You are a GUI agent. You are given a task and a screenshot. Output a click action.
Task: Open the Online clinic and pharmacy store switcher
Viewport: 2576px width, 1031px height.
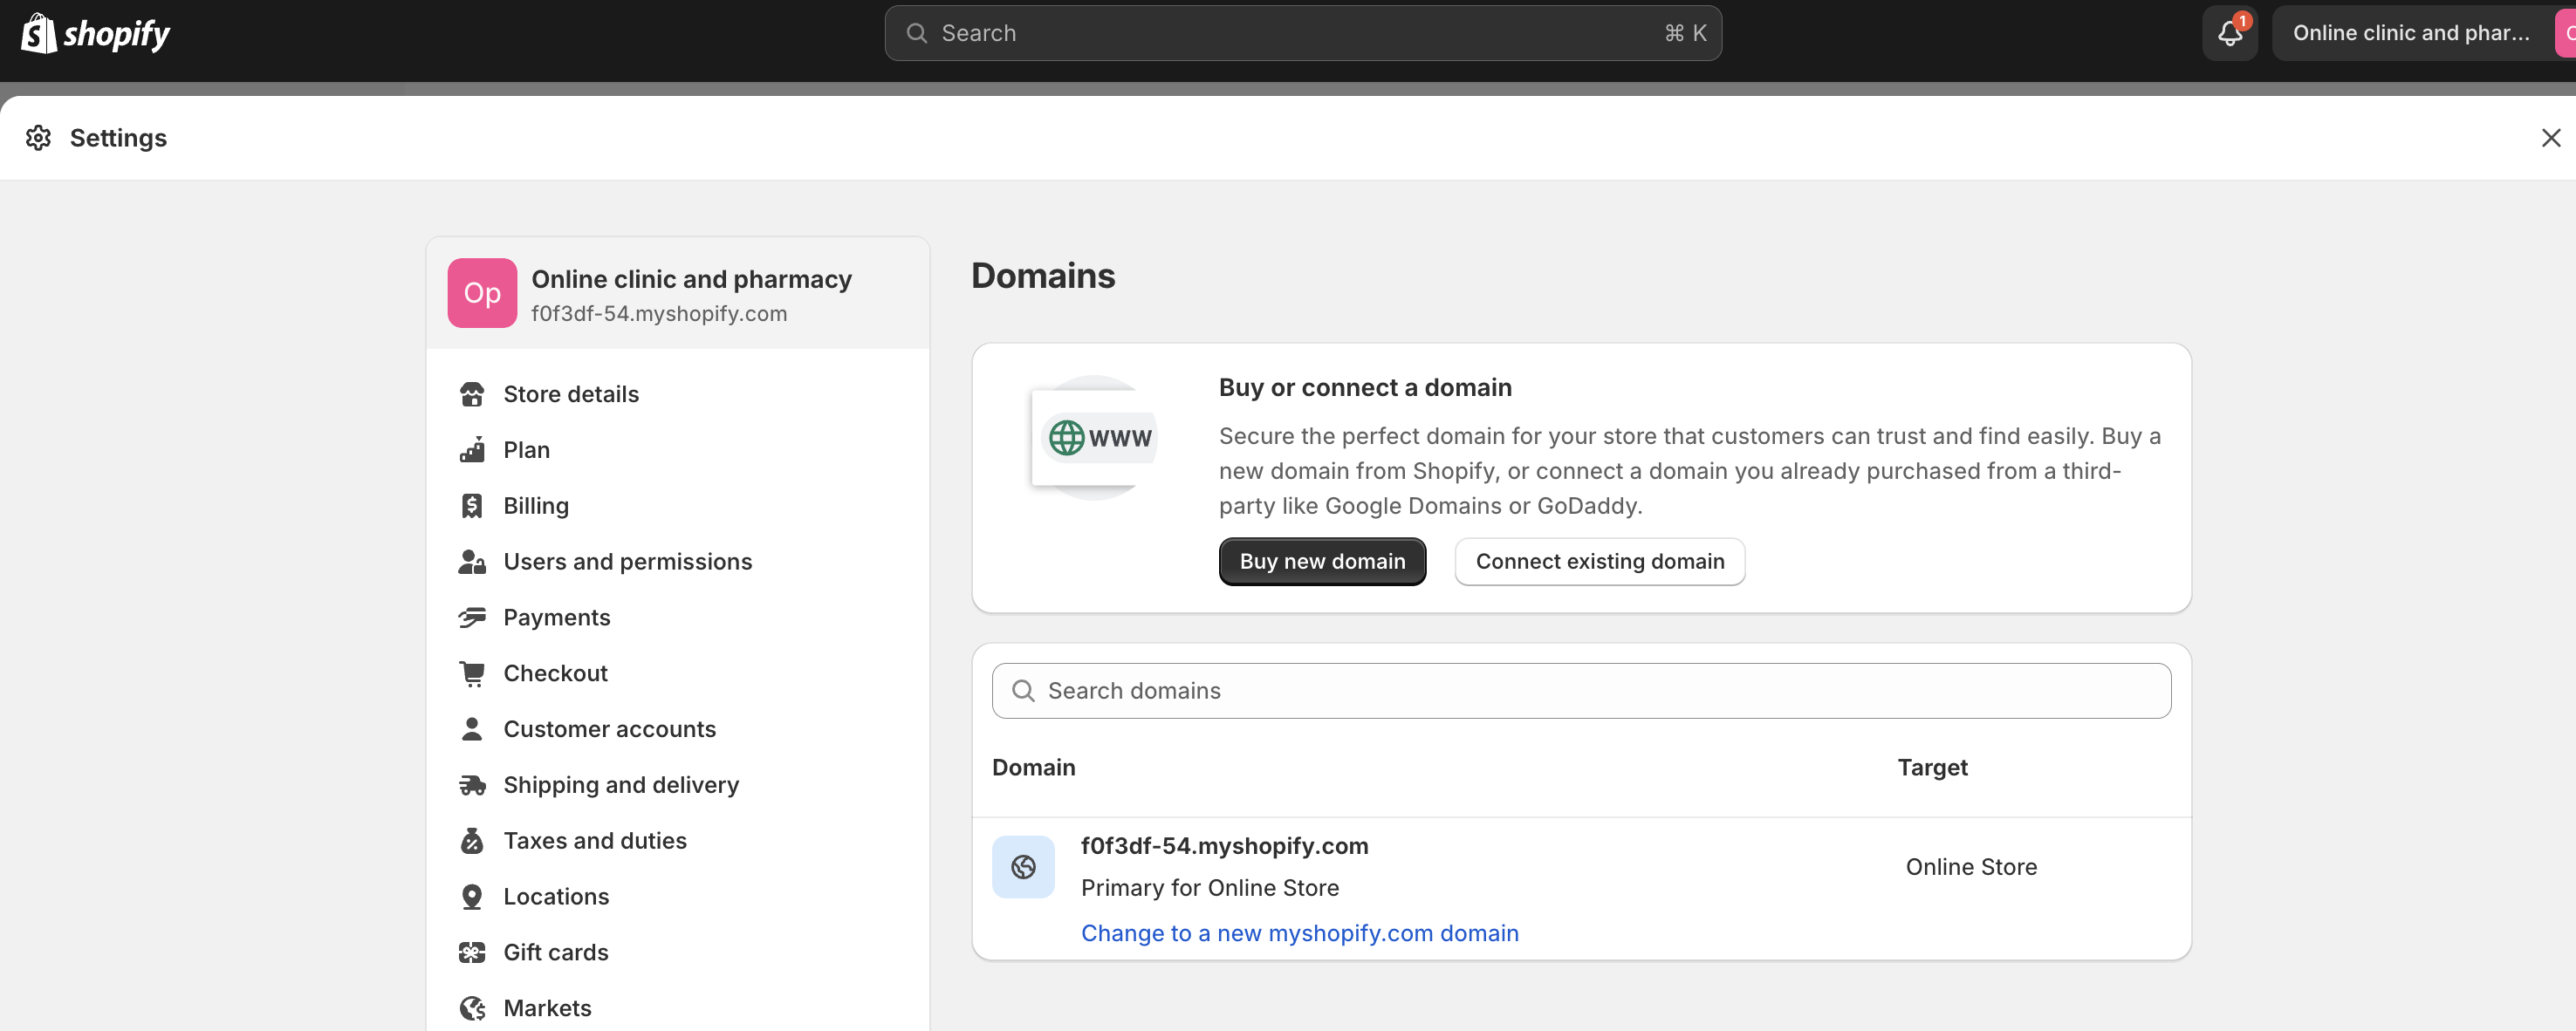point(2410,32)
